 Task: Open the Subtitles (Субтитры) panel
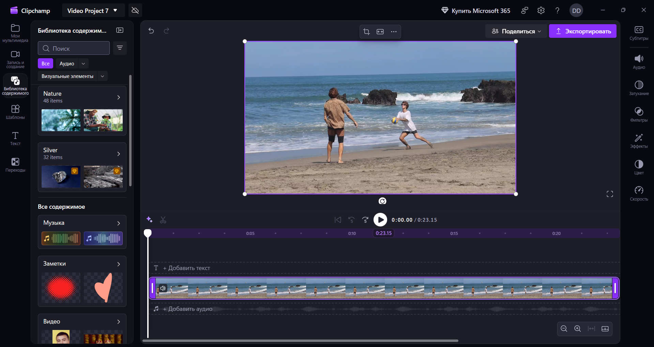tap(639, 33)
